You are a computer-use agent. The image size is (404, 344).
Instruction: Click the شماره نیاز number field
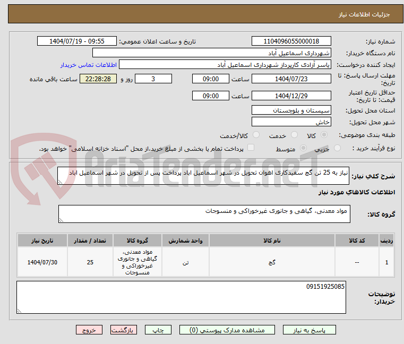[291, 41]
